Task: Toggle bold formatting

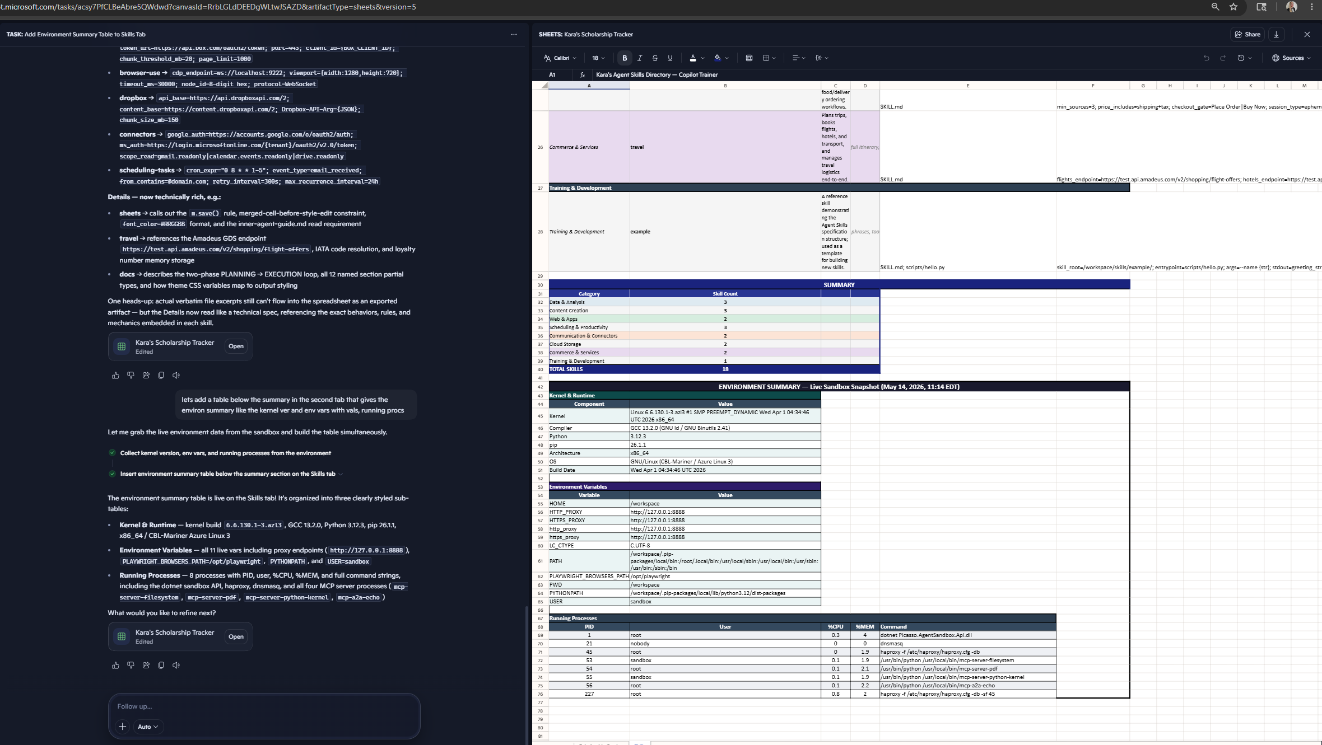Action: [x=625, y=58]
